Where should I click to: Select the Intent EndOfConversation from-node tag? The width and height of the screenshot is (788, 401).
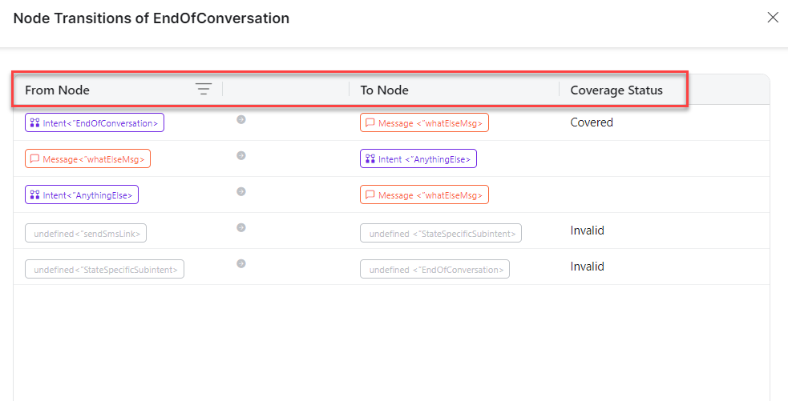(95, 123)
